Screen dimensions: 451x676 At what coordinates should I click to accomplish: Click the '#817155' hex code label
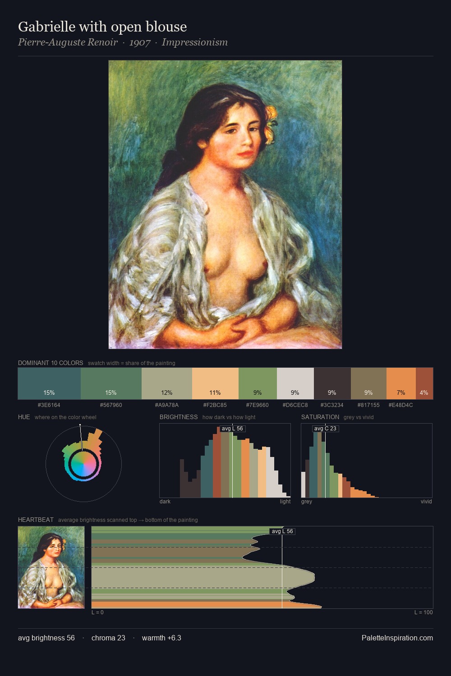(368, 405)
